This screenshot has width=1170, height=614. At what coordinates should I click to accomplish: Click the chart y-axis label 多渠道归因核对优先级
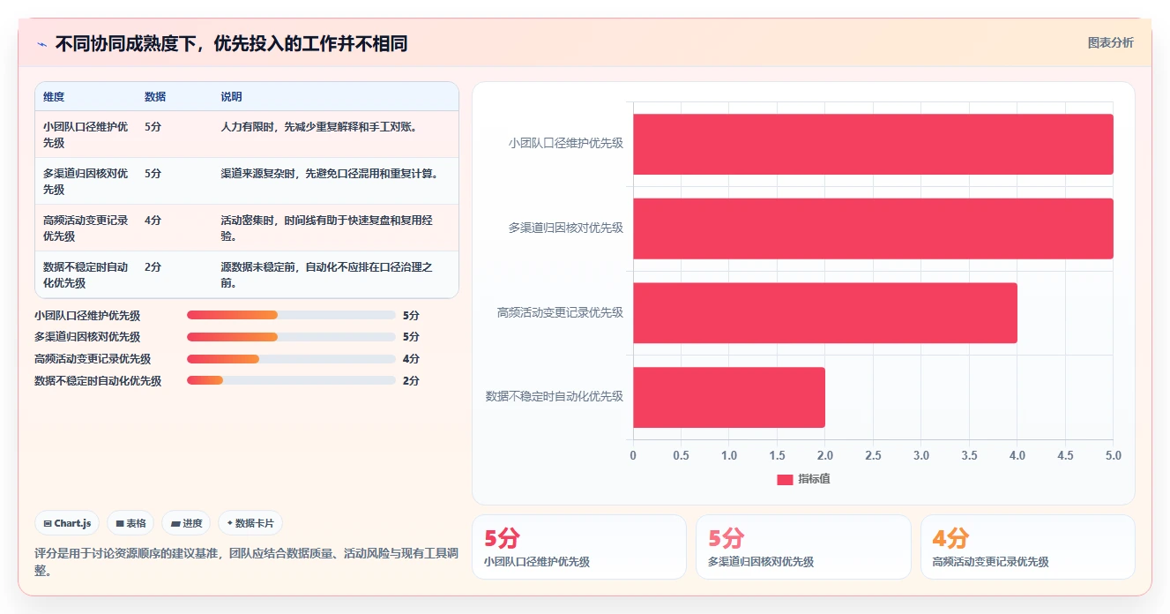click(566, 228)
